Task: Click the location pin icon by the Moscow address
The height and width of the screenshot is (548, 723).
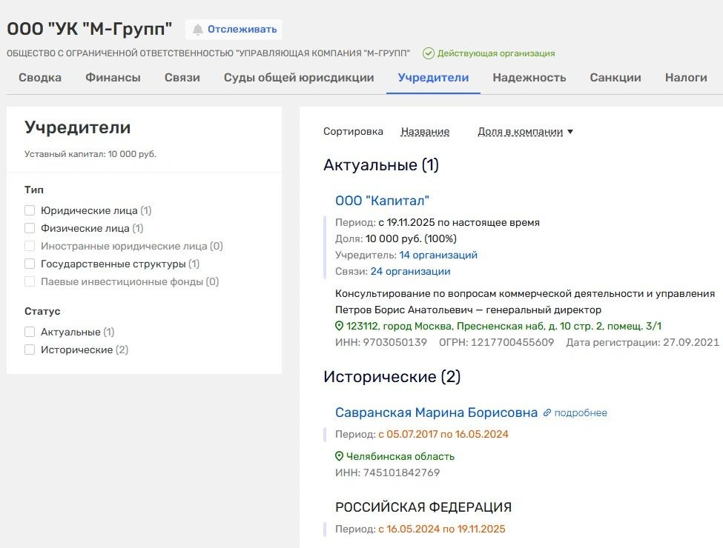Action: [340, 326]
